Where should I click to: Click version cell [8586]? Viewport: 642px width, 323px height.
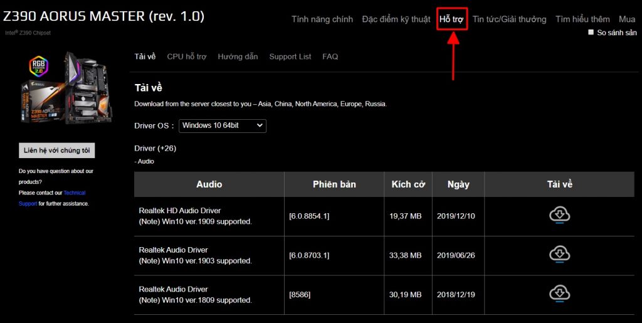click(x=300, y=294)
